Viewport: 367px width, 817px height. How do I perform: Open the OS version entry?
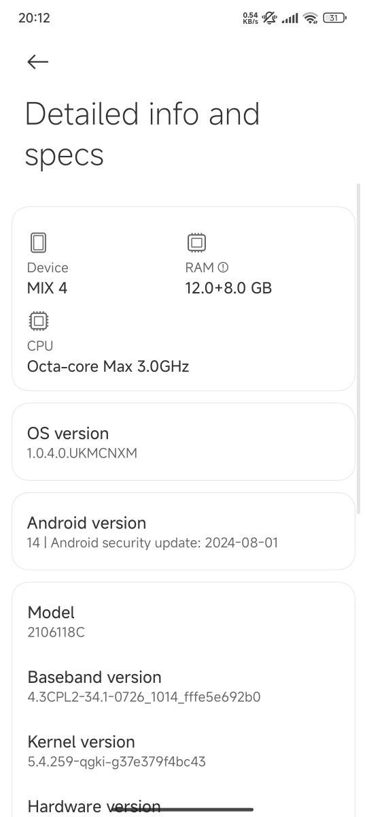tap(183, 442)
